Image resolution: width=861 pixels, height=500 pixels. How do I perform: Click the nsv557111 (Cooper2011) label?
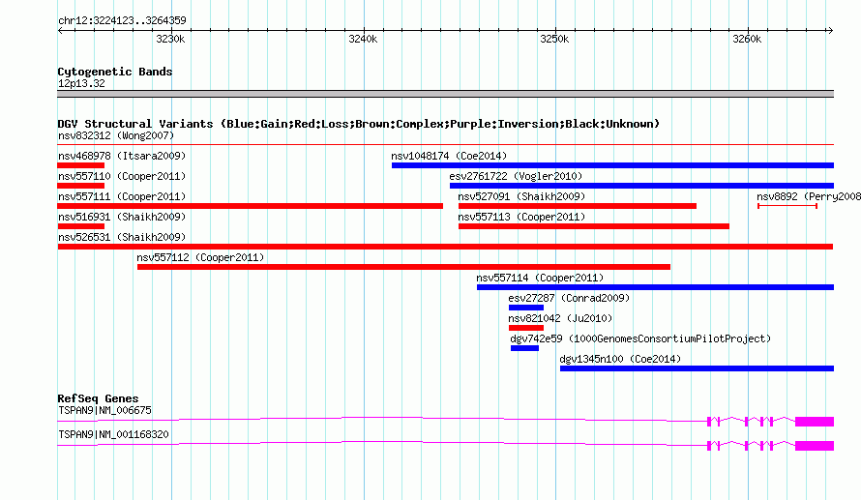coord(122,196)
